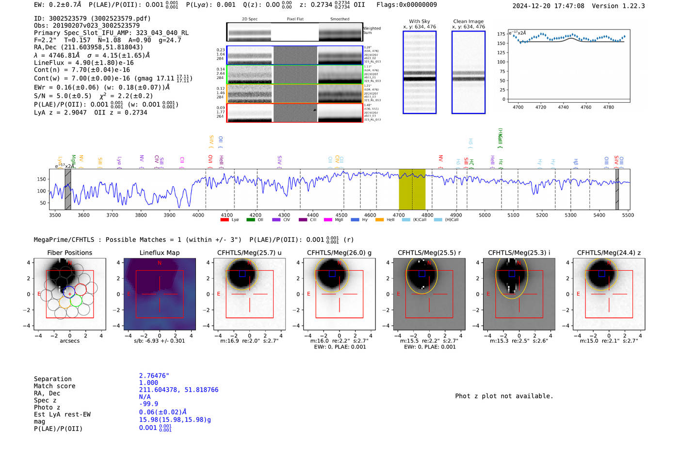Click the yellow highlighted band in spectrum

[x=412, y=189]
